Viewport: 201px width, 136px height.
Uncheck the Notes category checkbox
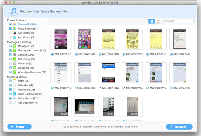tap(11, 81)
